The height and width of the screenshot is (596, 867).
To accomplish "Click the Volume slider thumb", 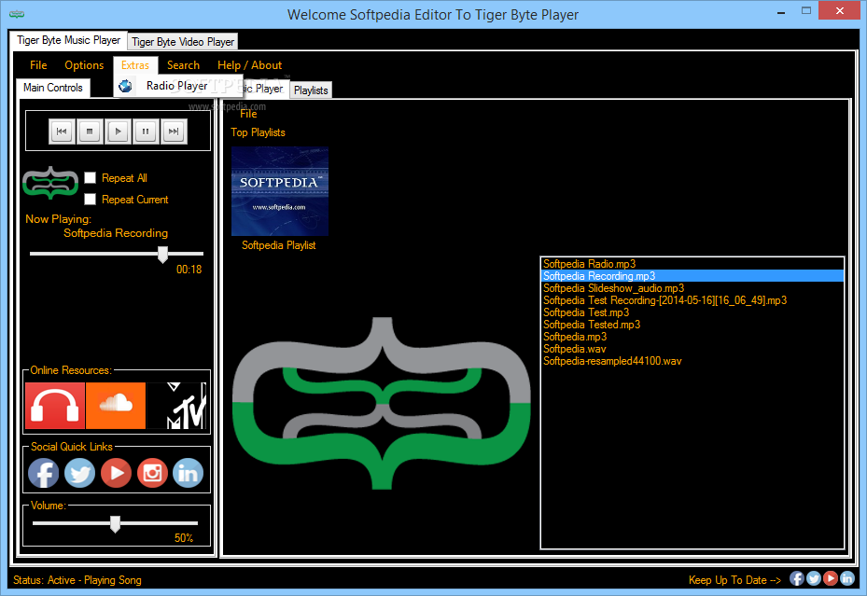I will pyautogui.click(x=115, y=523).
